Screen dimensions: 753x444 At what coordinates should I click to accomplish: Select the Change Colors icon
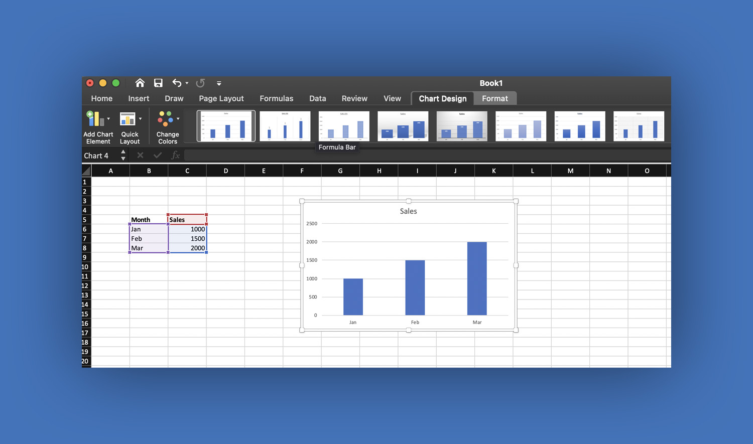pos(166,119)
